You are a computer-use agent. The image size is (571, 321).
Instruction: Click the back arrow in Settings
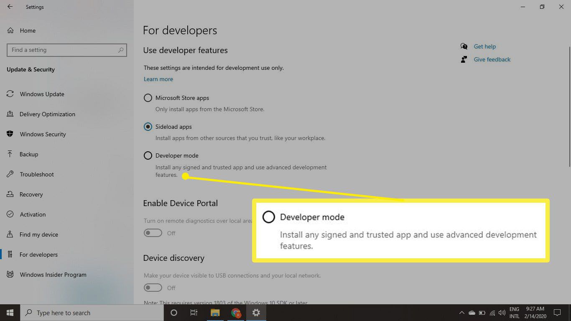(10, 7)
